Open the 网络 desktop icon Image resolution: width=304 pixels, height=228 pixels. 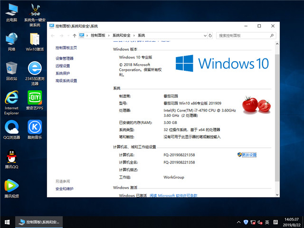point(11,42)
